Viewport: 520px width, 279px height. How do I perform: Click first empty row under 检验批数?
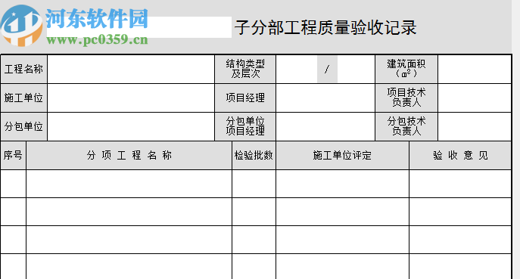(x=254, y=184)
